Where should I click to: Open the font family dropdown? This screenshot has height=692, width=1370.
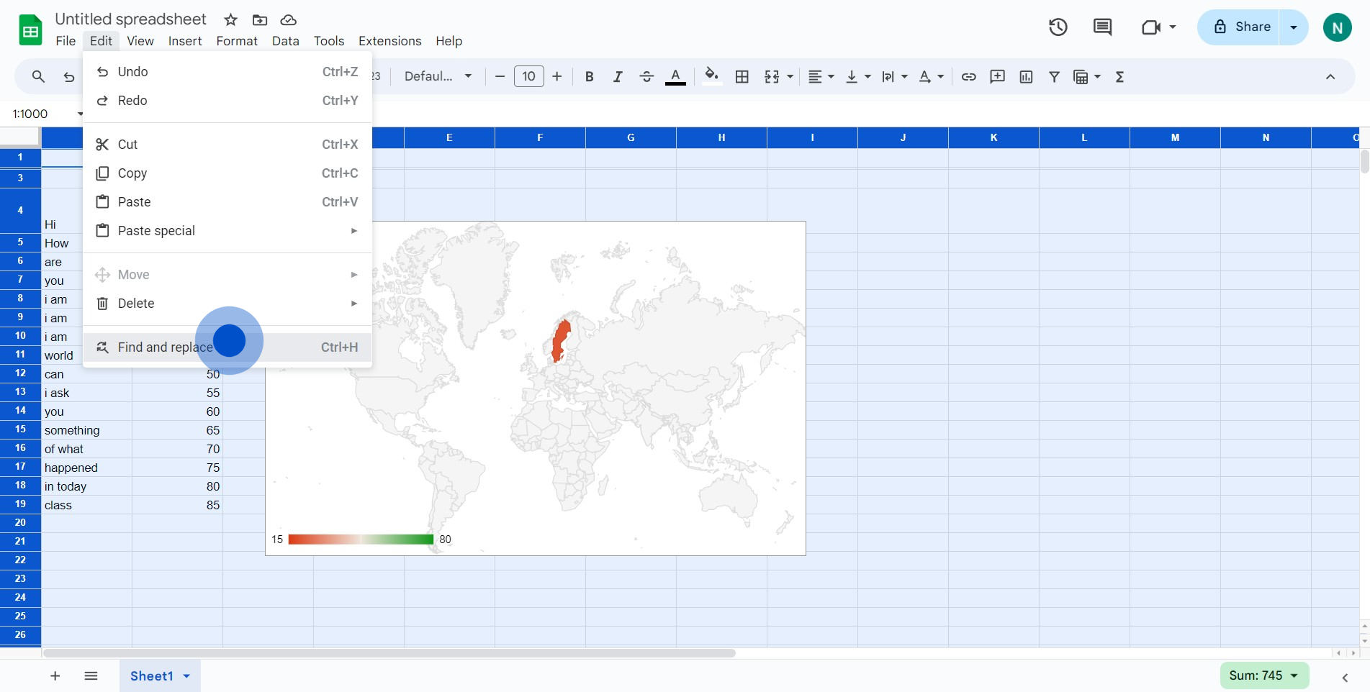click(438, 76)
